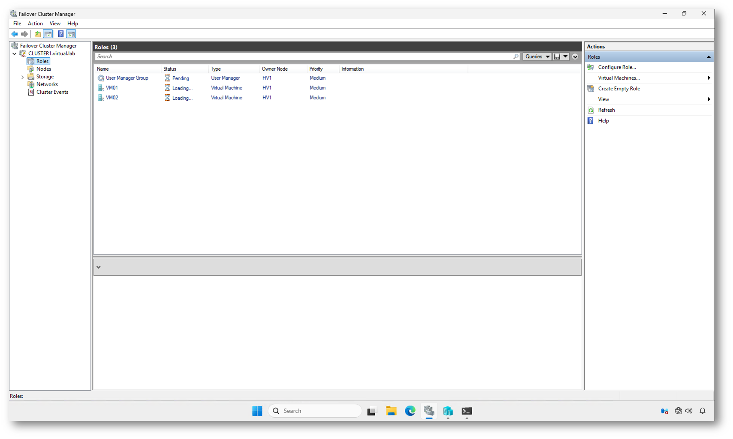
Task: Click the blue Help toolbar icon
Action: (x=60, y=34)
